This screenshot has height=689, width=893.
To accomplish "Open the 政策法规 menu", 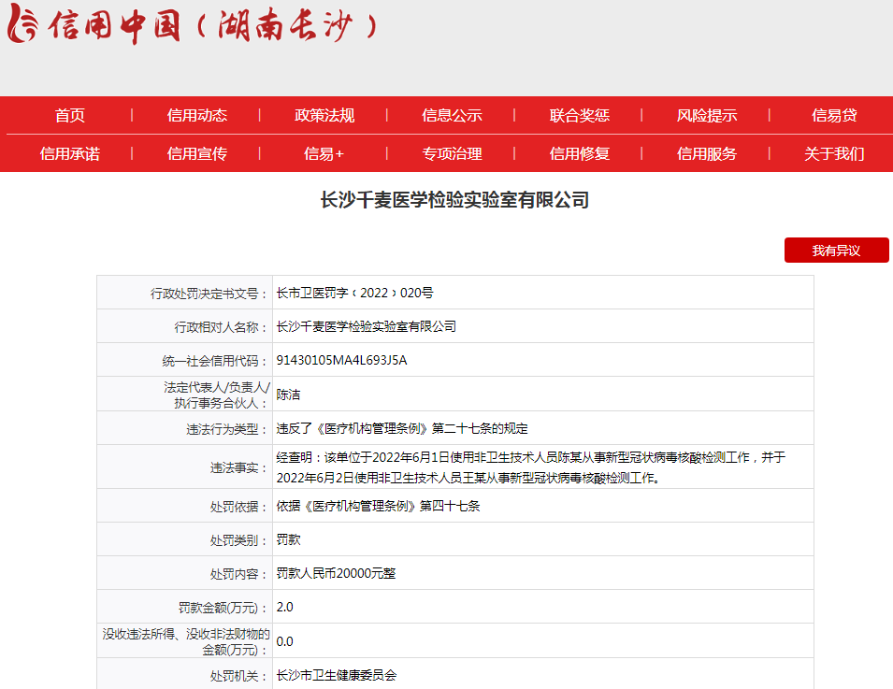I will 324,116.
